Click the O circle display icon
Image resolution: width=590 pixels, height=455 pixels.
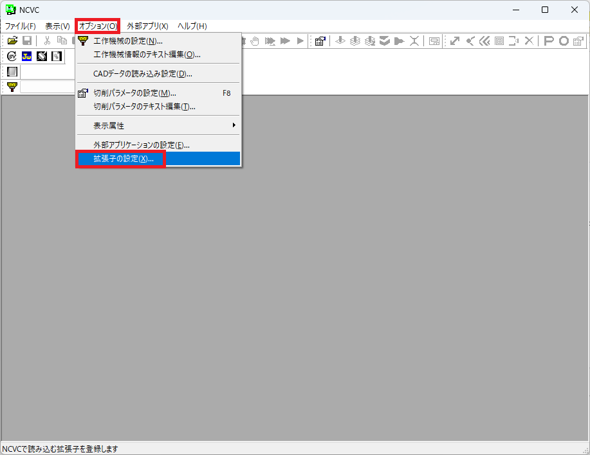pos(562,40)
